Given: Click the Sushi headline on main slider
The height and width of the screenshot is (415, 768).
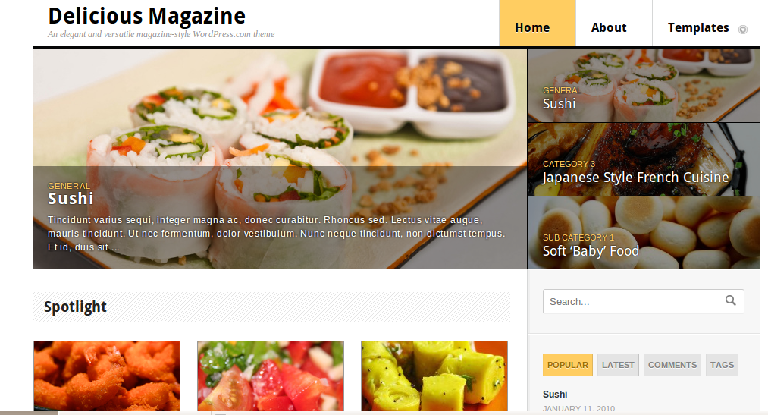Looking at the screenshot, I should (71, 199).
